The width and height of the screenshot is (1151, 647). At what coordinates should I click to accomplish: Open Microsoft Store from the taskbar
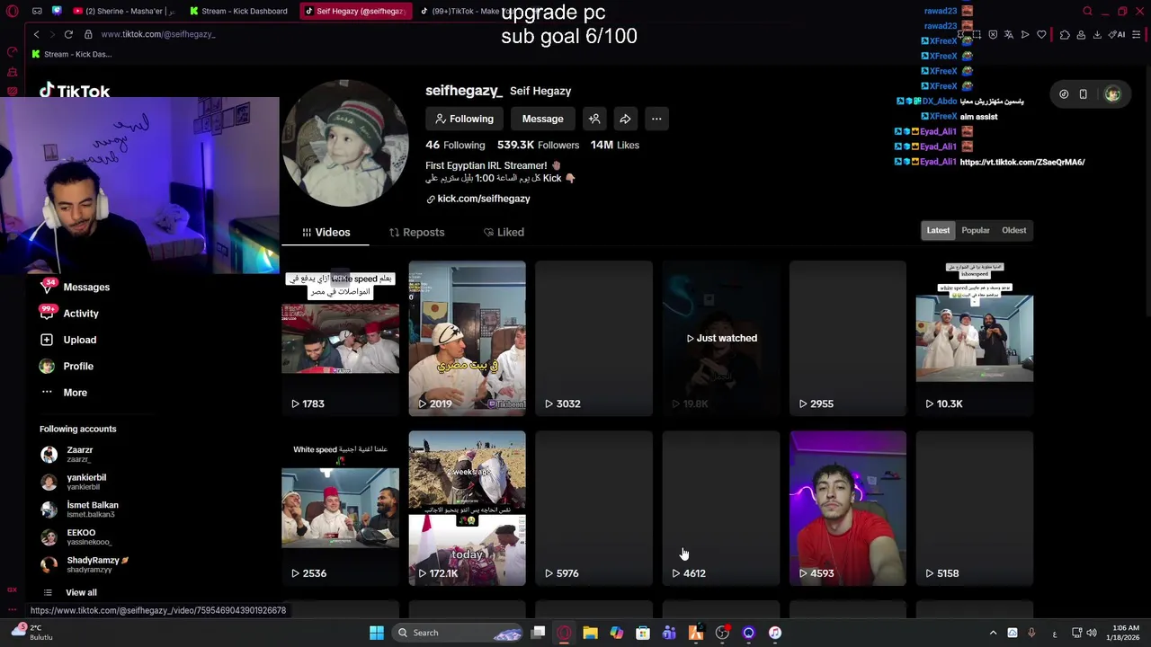(643, 633)
